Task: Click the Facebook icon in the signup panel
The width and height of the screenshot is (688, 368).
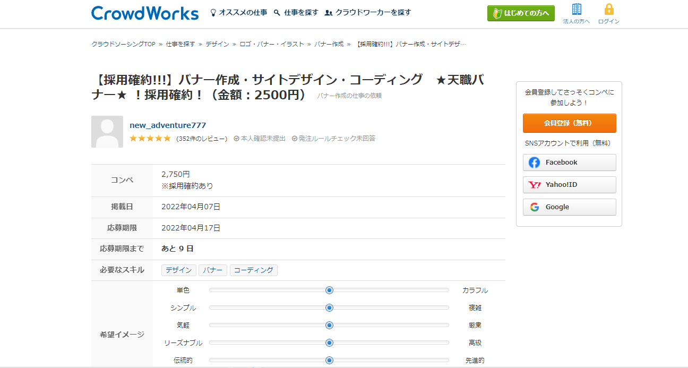Action: [x=534, y=162]
